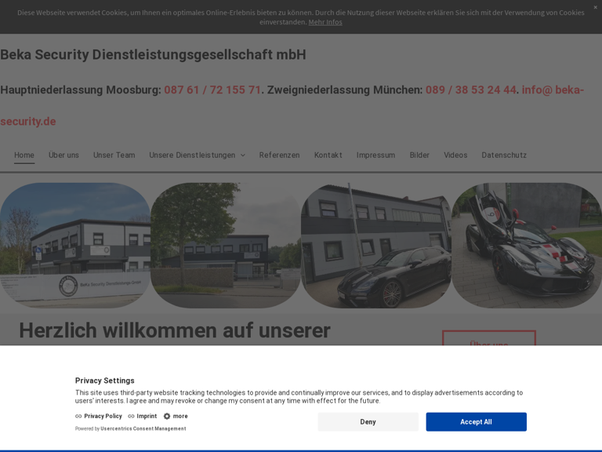Click Accept All in Privacy Settings
This screenshot has width=602, height=452.
click(x=476, y=422)
